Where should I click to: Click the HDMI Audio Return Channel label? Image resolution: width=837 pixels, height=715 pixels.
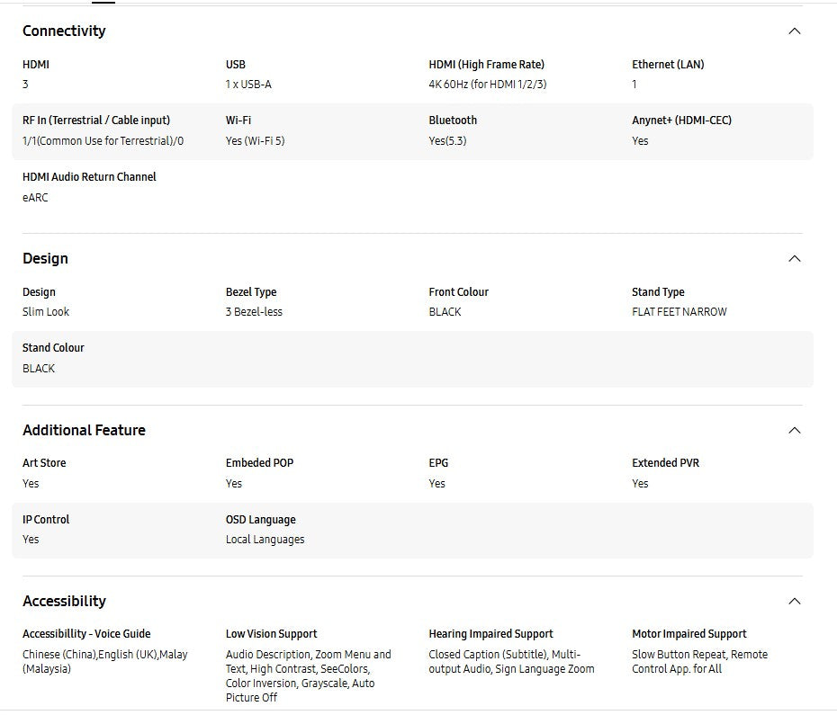pos(89,177)
